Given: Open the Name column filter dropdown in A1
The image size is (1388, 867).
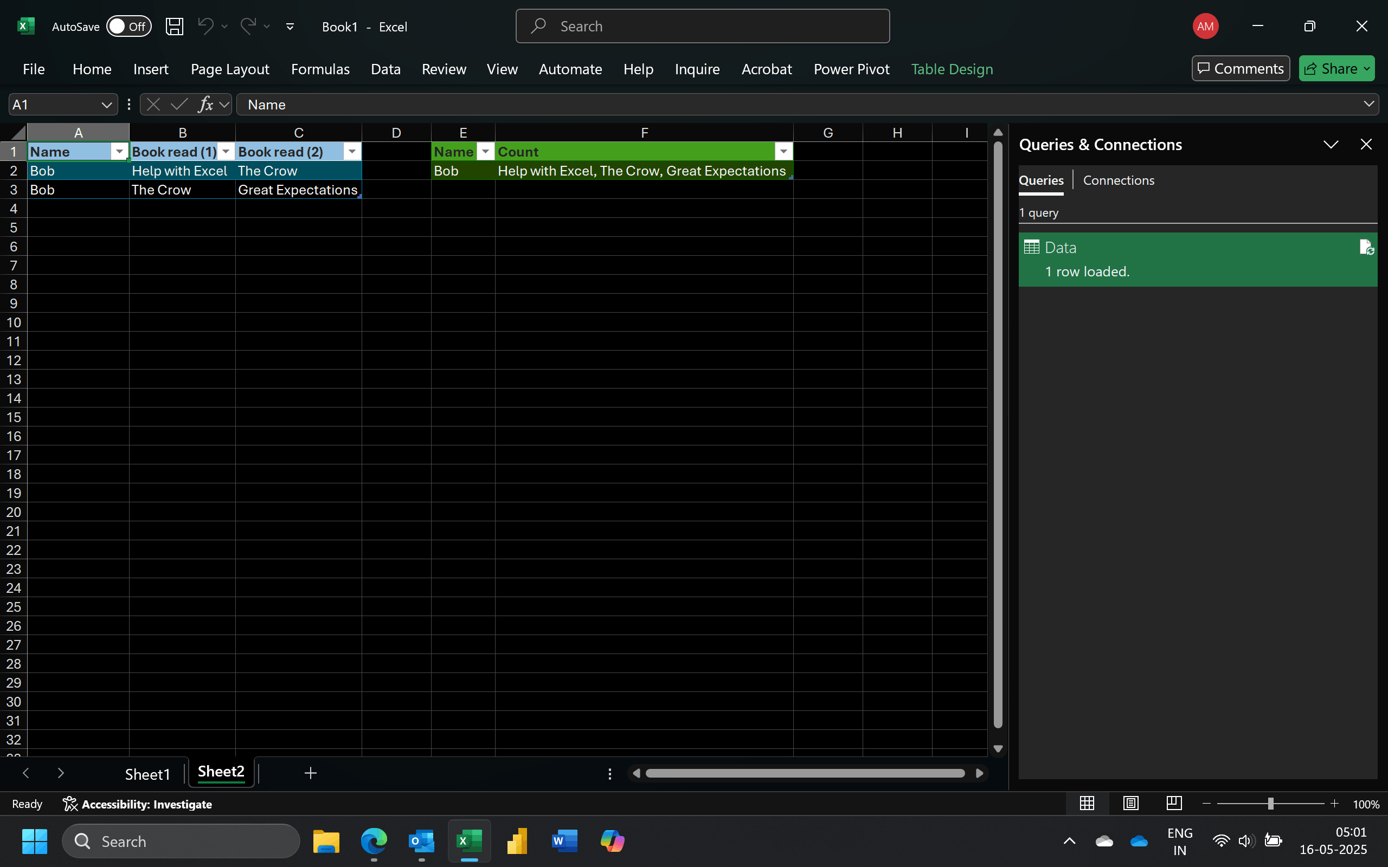Looking at the screenshot, I should [x=119, y=152].
